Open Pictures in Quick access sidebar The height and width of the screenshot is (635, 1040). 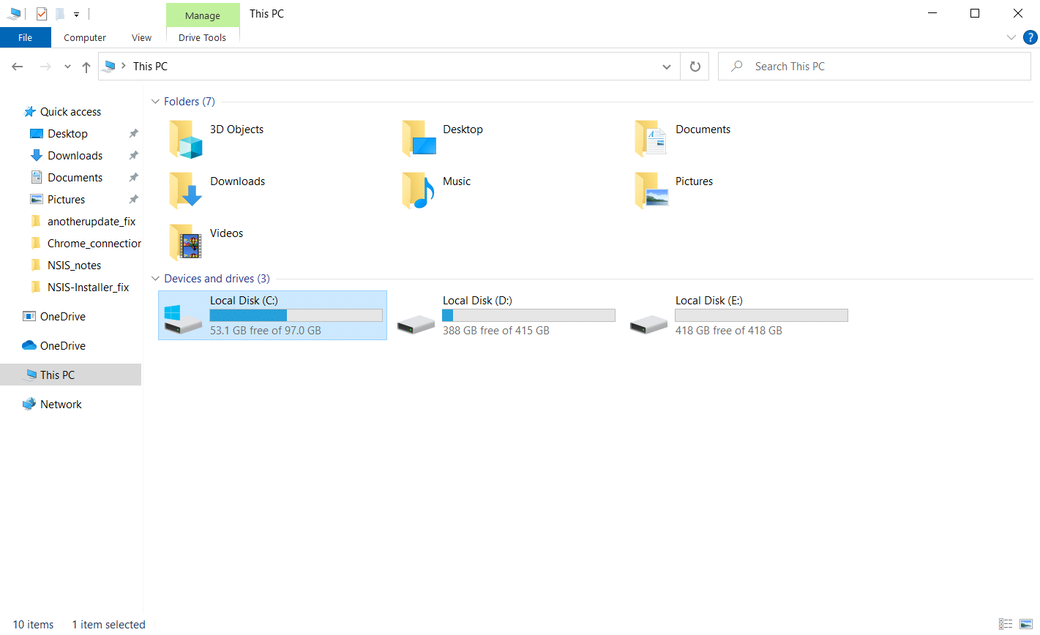66,200
